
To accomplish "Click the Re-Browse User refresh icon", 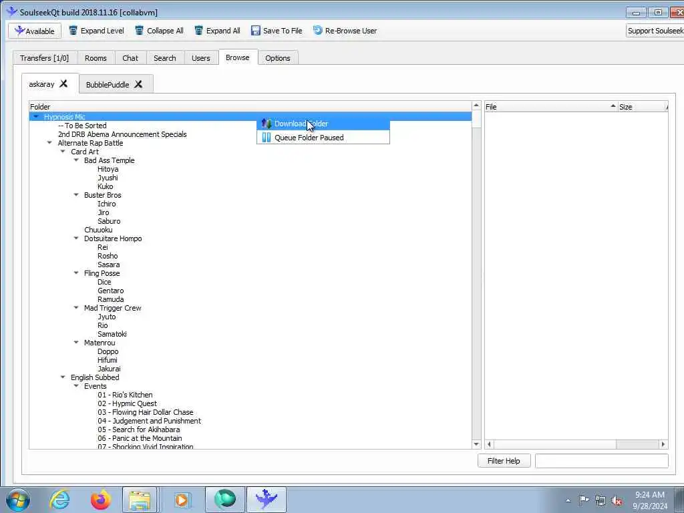I will click(x=317, y=31).
